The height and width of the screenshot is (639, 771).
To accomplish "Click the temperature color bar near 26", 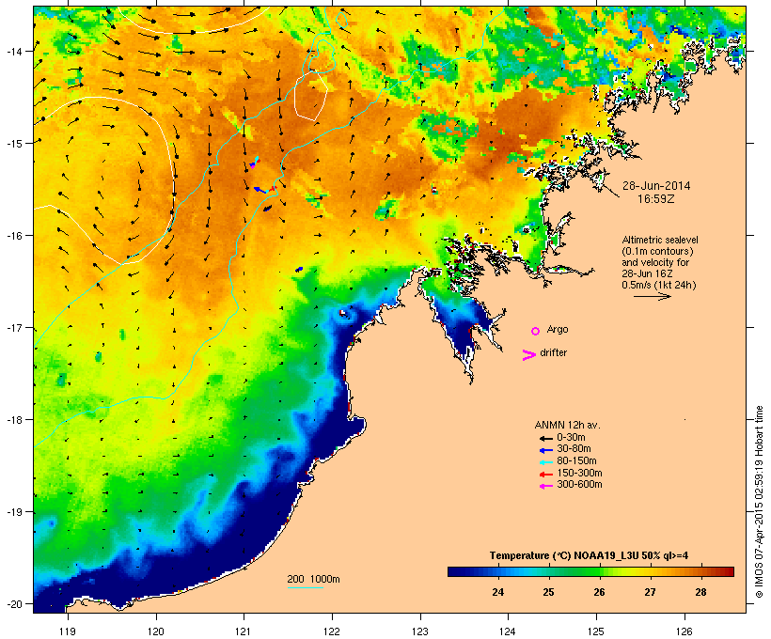I will pos(599,571).
